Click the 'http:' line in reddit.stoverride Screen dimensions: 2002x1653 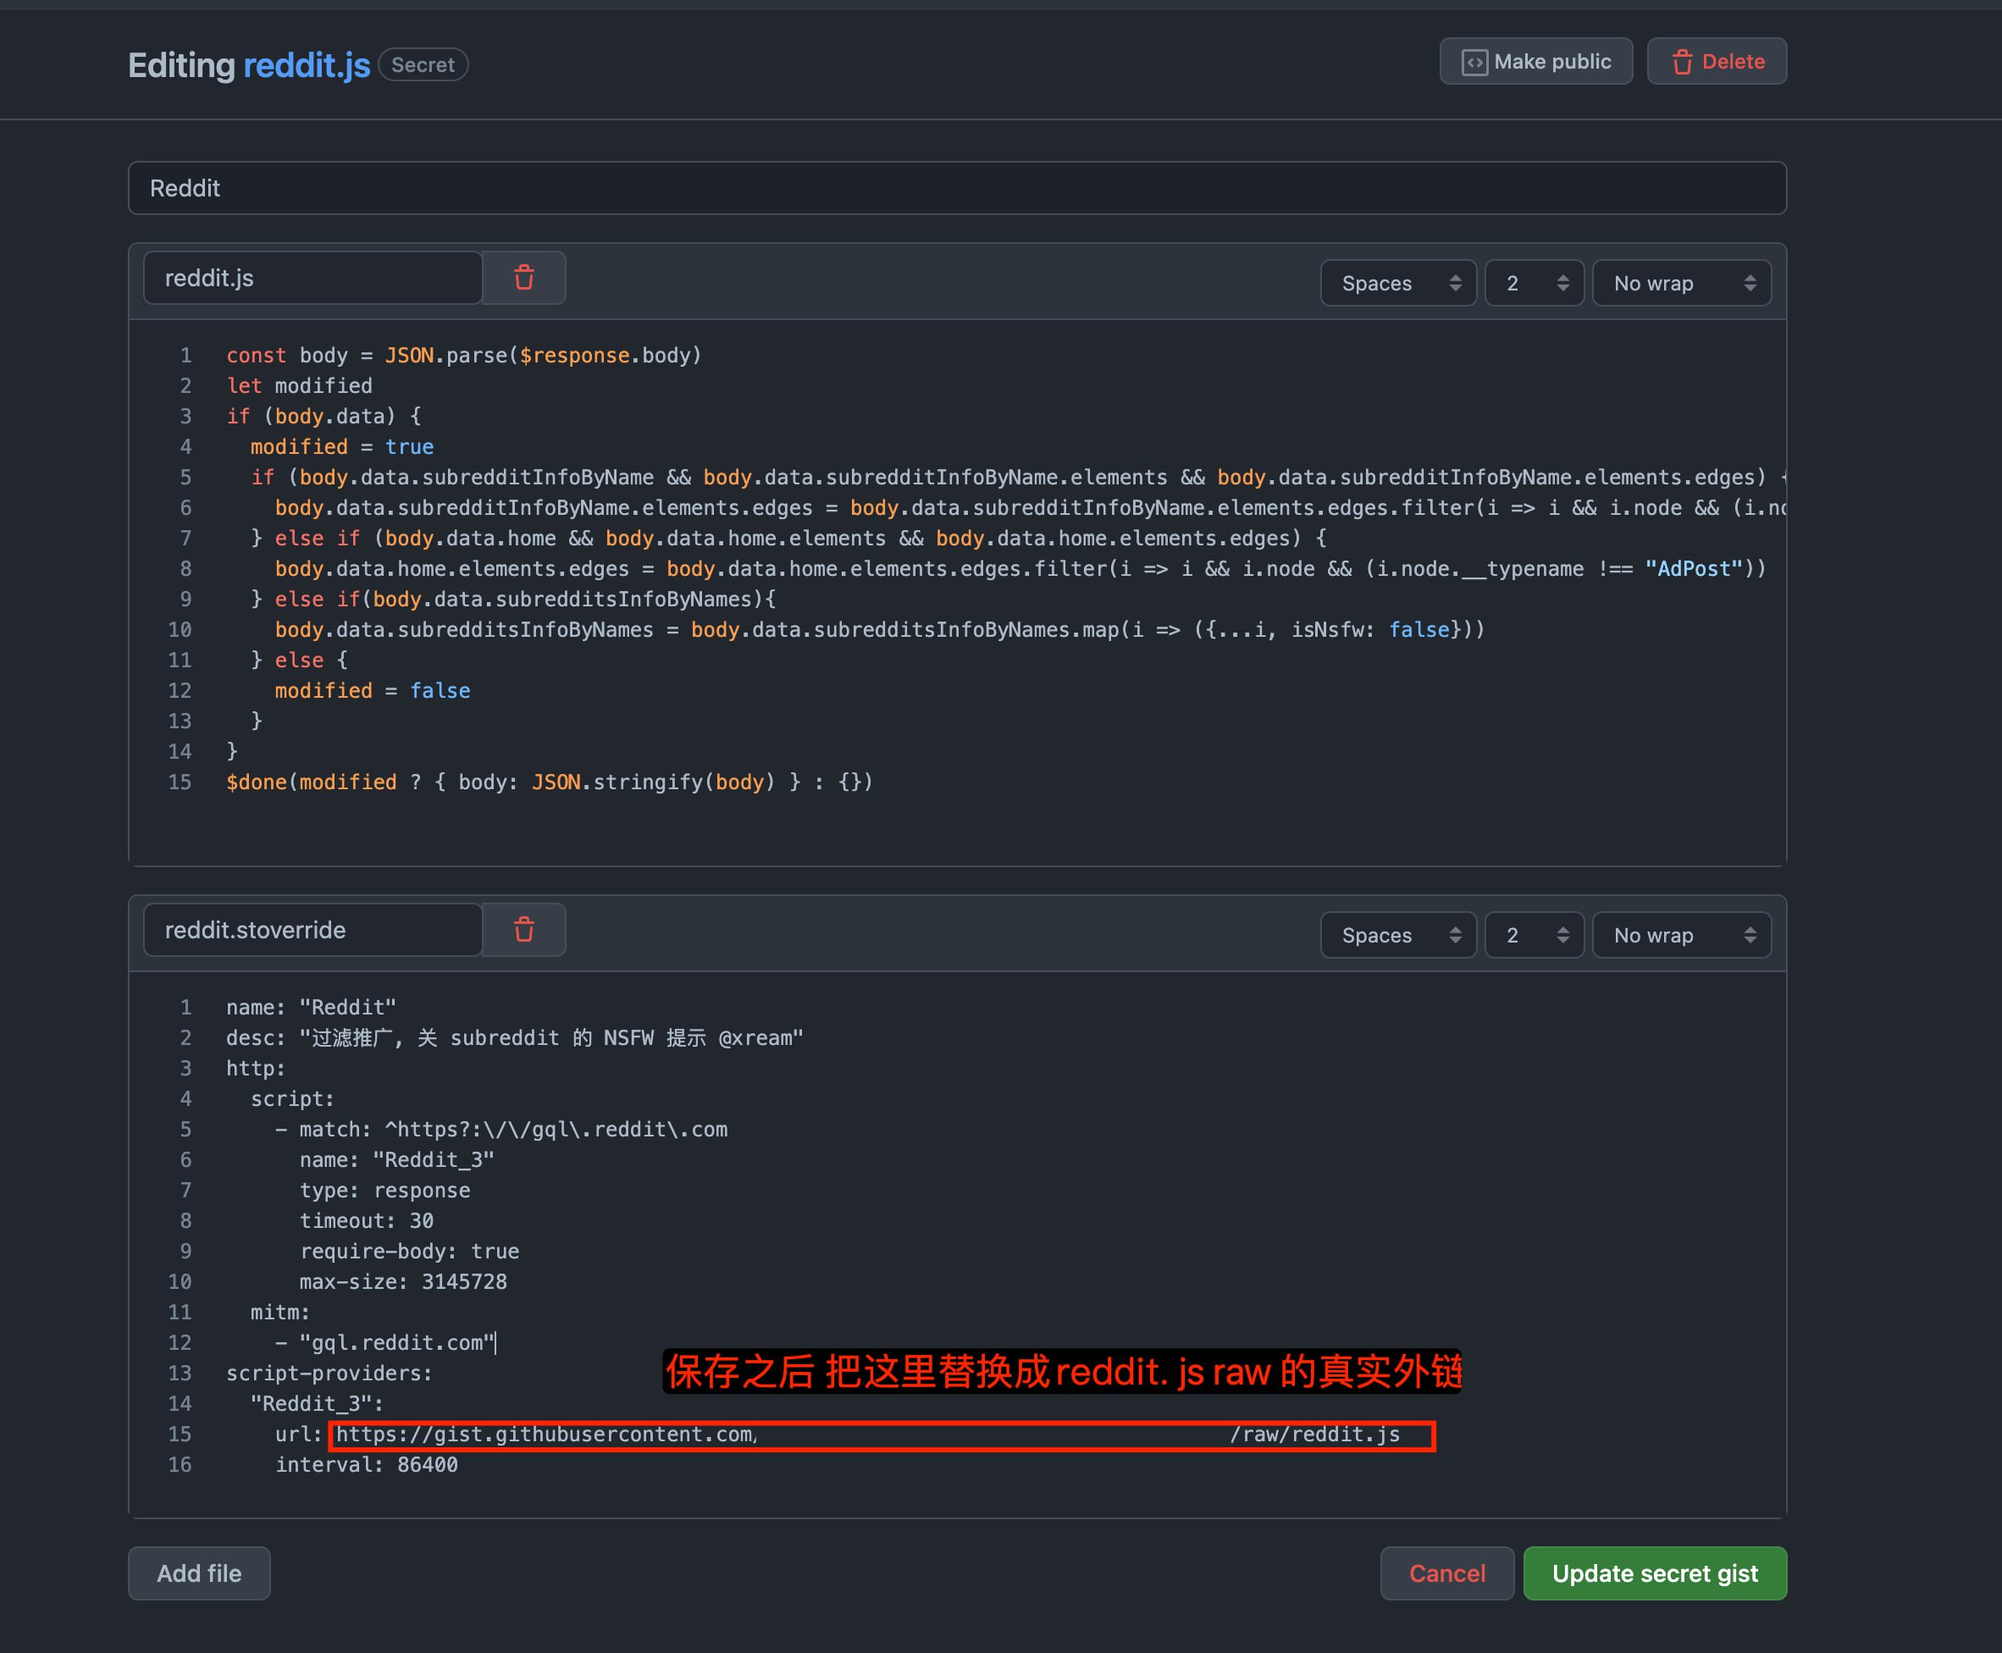256,1069
